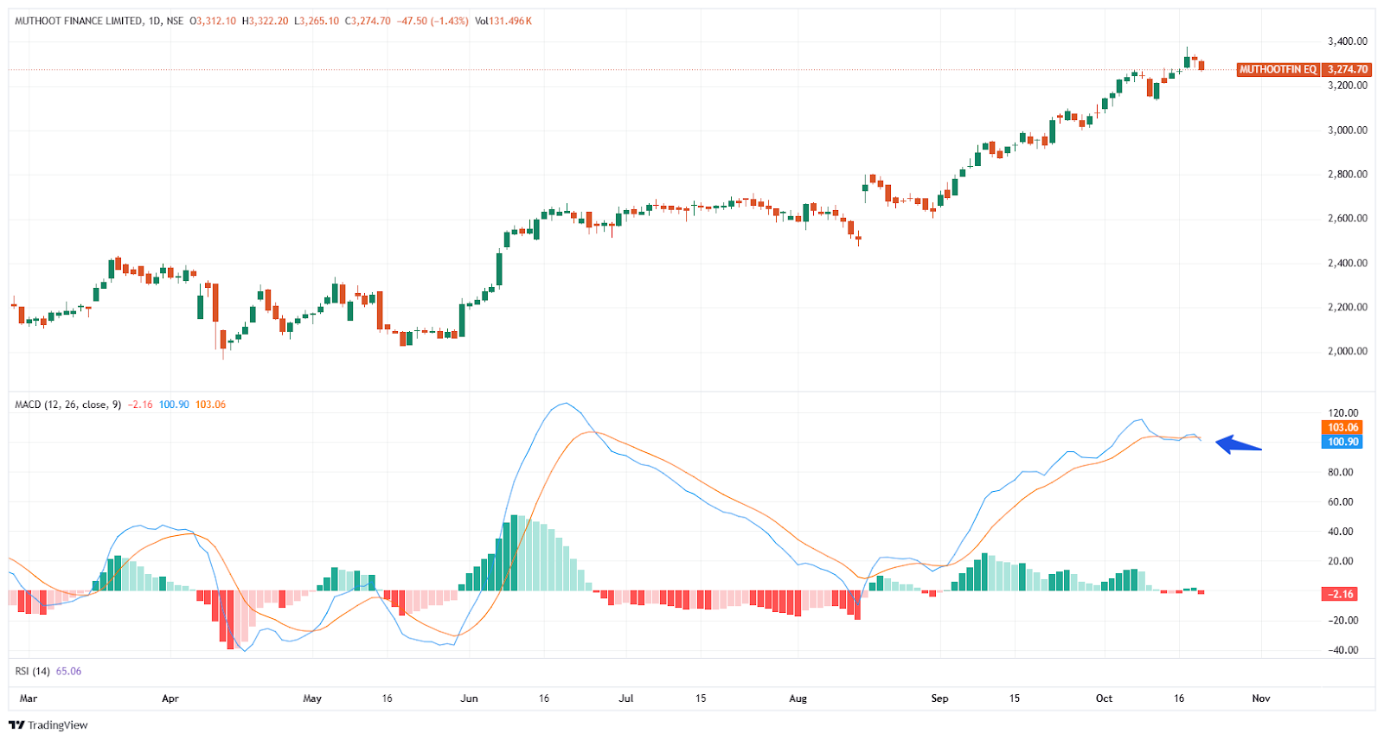Open the MACD (12, 26, close, 9) indicator title
The image size is (1384, 740).
pos(67,405)
